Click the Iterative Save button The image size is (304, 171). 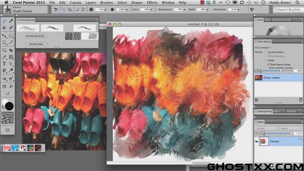coord(36,44)
